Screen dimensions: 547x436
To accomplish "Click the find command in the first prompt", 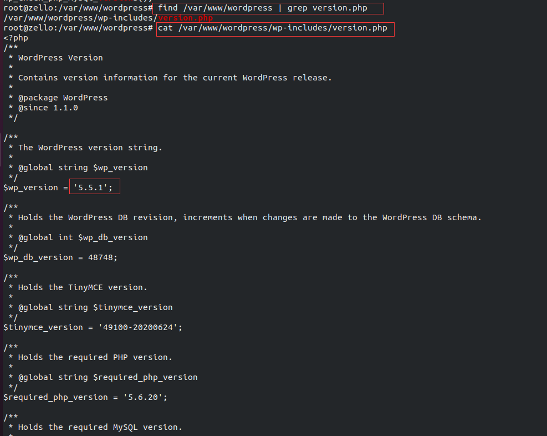I will (x=268, y=8).
